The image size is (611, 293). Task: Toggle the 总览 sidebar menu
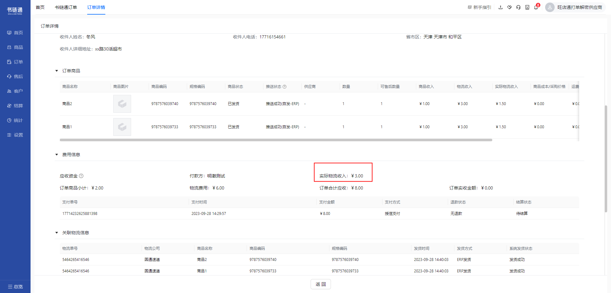pos(15,287)
